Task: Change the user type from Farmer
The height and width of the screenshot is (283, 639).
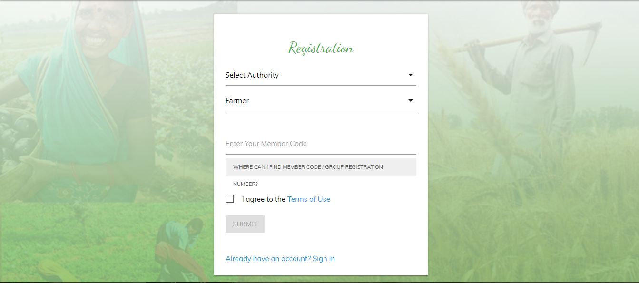Action: tap(321, 100)
